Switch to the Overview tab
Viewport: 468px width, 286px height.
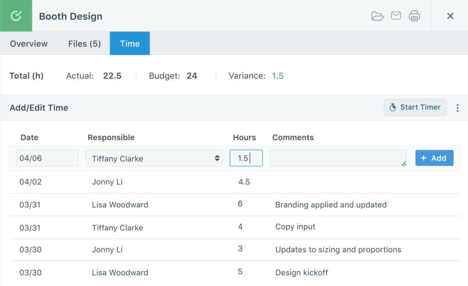(29, 44)
